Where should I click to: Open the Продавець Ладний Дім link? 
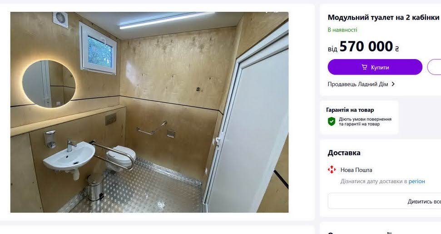point(358,84)
